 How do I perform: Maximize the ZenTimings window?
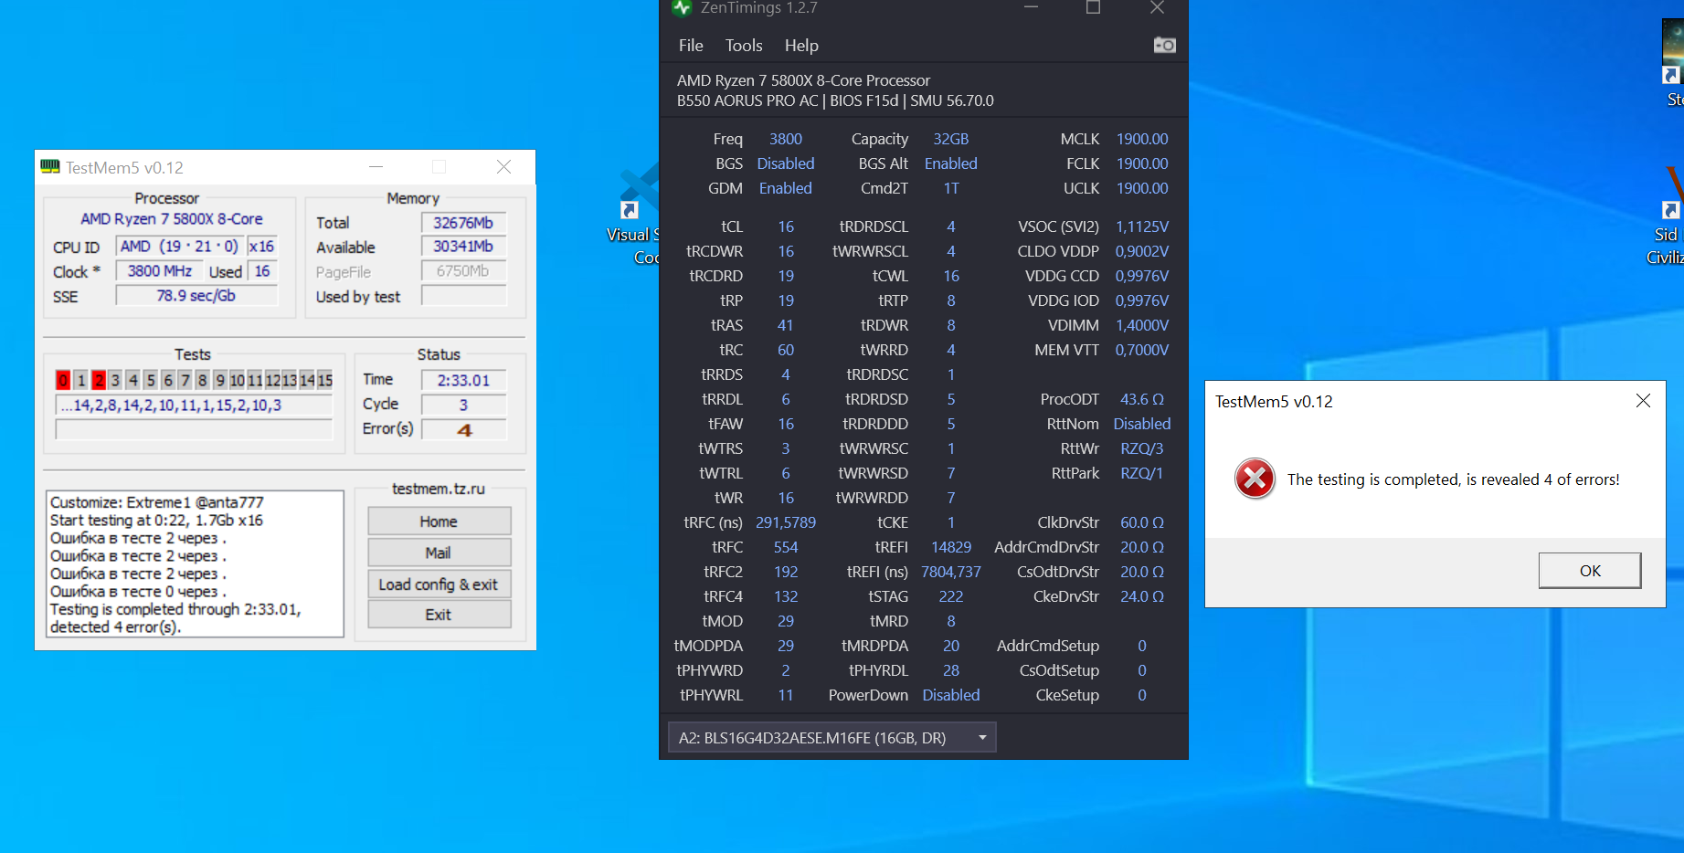point(1093,8)
